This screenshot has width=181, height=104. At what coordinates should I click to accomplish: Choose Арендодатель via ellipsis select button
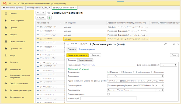point(159,90)
